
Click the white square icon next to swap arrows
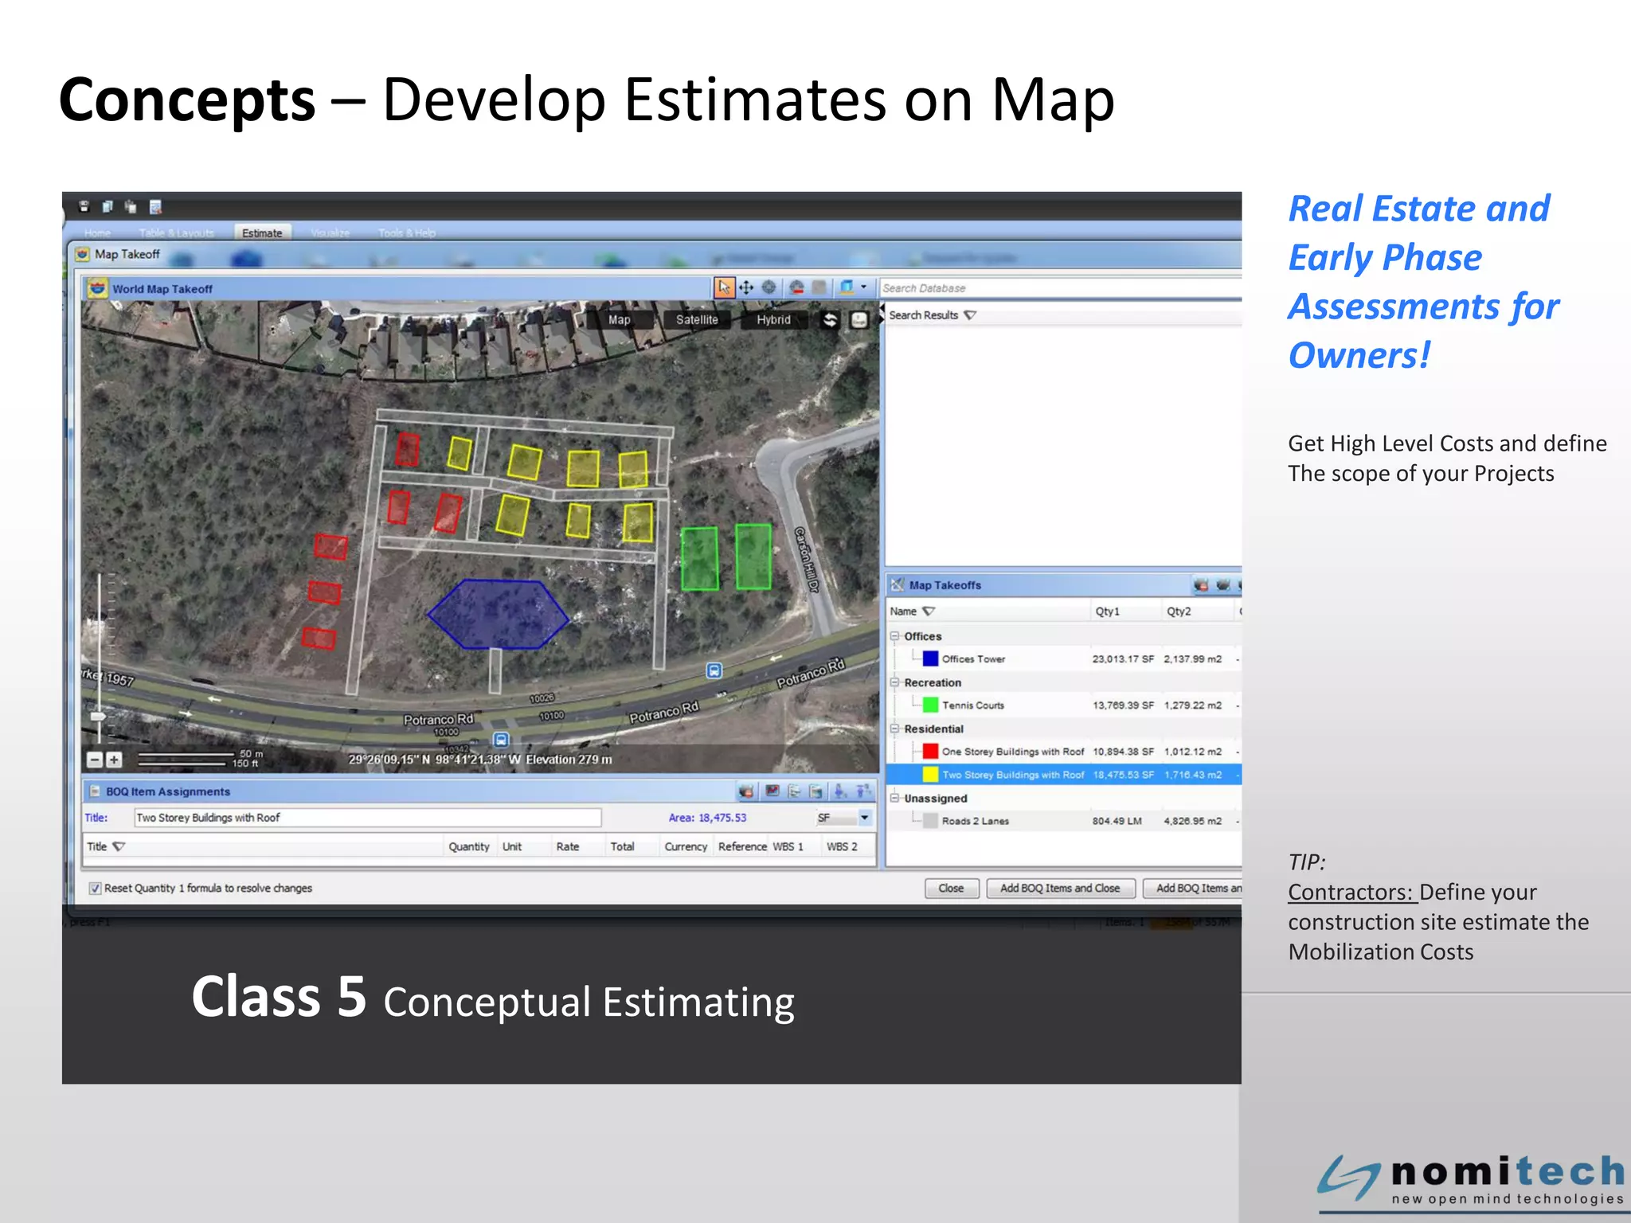click(859, 319)
